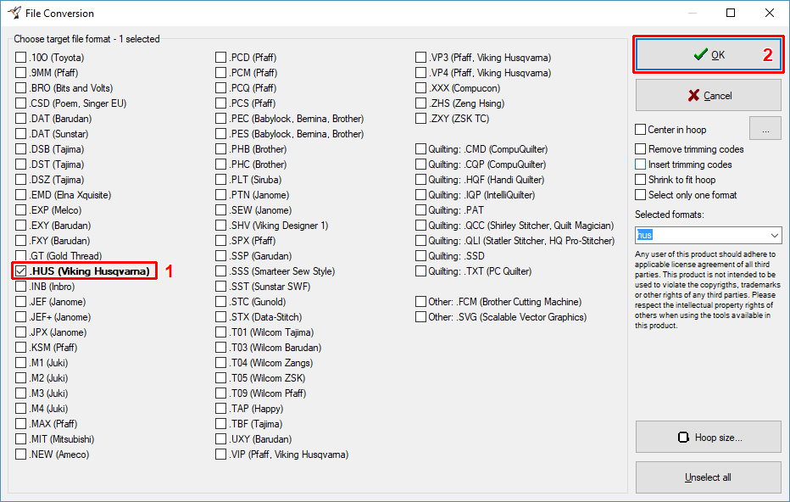Tick the .PHB (Brother) checkbox
The image size is (790, 502).
coord(220,149)
